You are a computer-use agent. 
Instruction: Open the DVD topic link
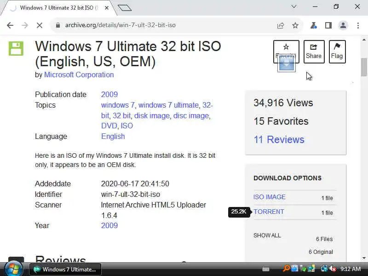point(109,126)
